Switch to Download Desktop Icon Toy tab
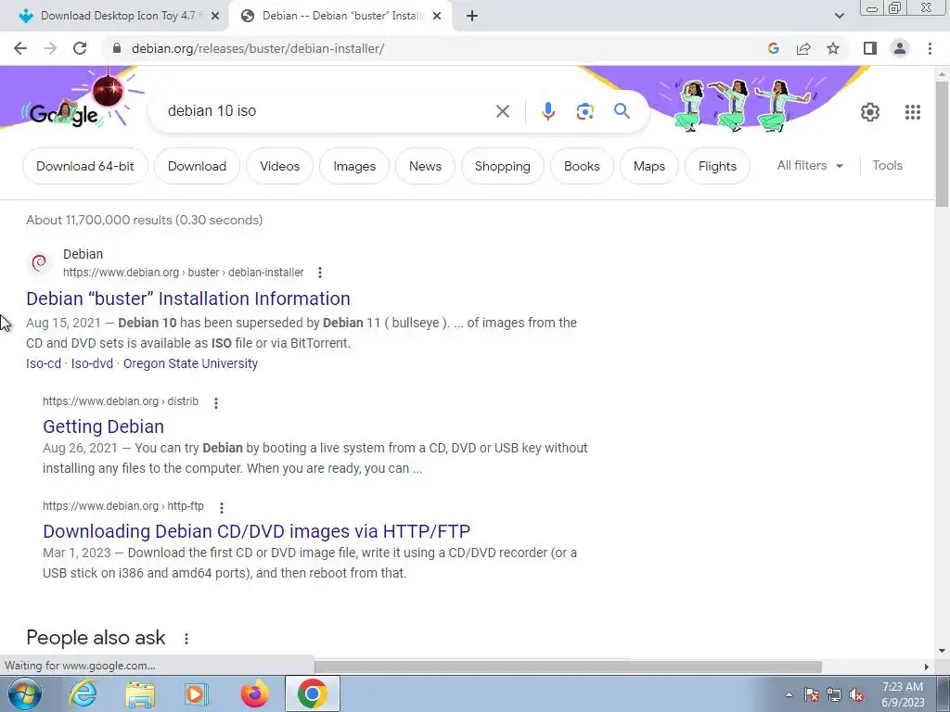Viewport: 950px width, 712px height. pos(118,16)
